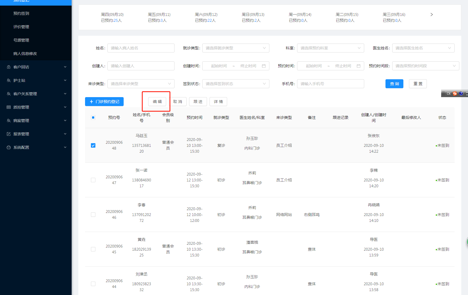468x295 pixels.
Task: Click the 状态 column header
Action: tap(442, 117)
